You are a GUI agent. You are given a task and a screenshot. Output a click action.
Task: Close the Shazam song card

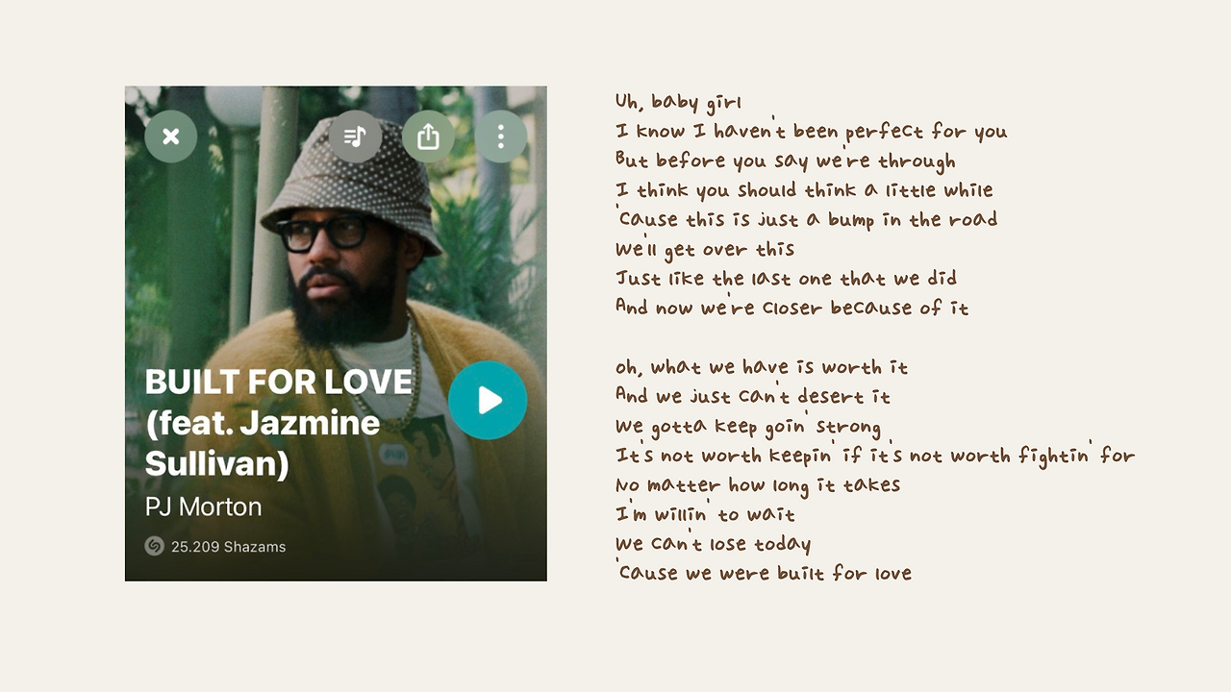171,136
